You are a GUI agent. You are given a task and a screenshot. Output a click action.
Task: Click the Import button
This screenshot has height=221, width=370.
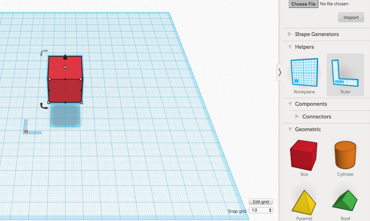[351, 17]
